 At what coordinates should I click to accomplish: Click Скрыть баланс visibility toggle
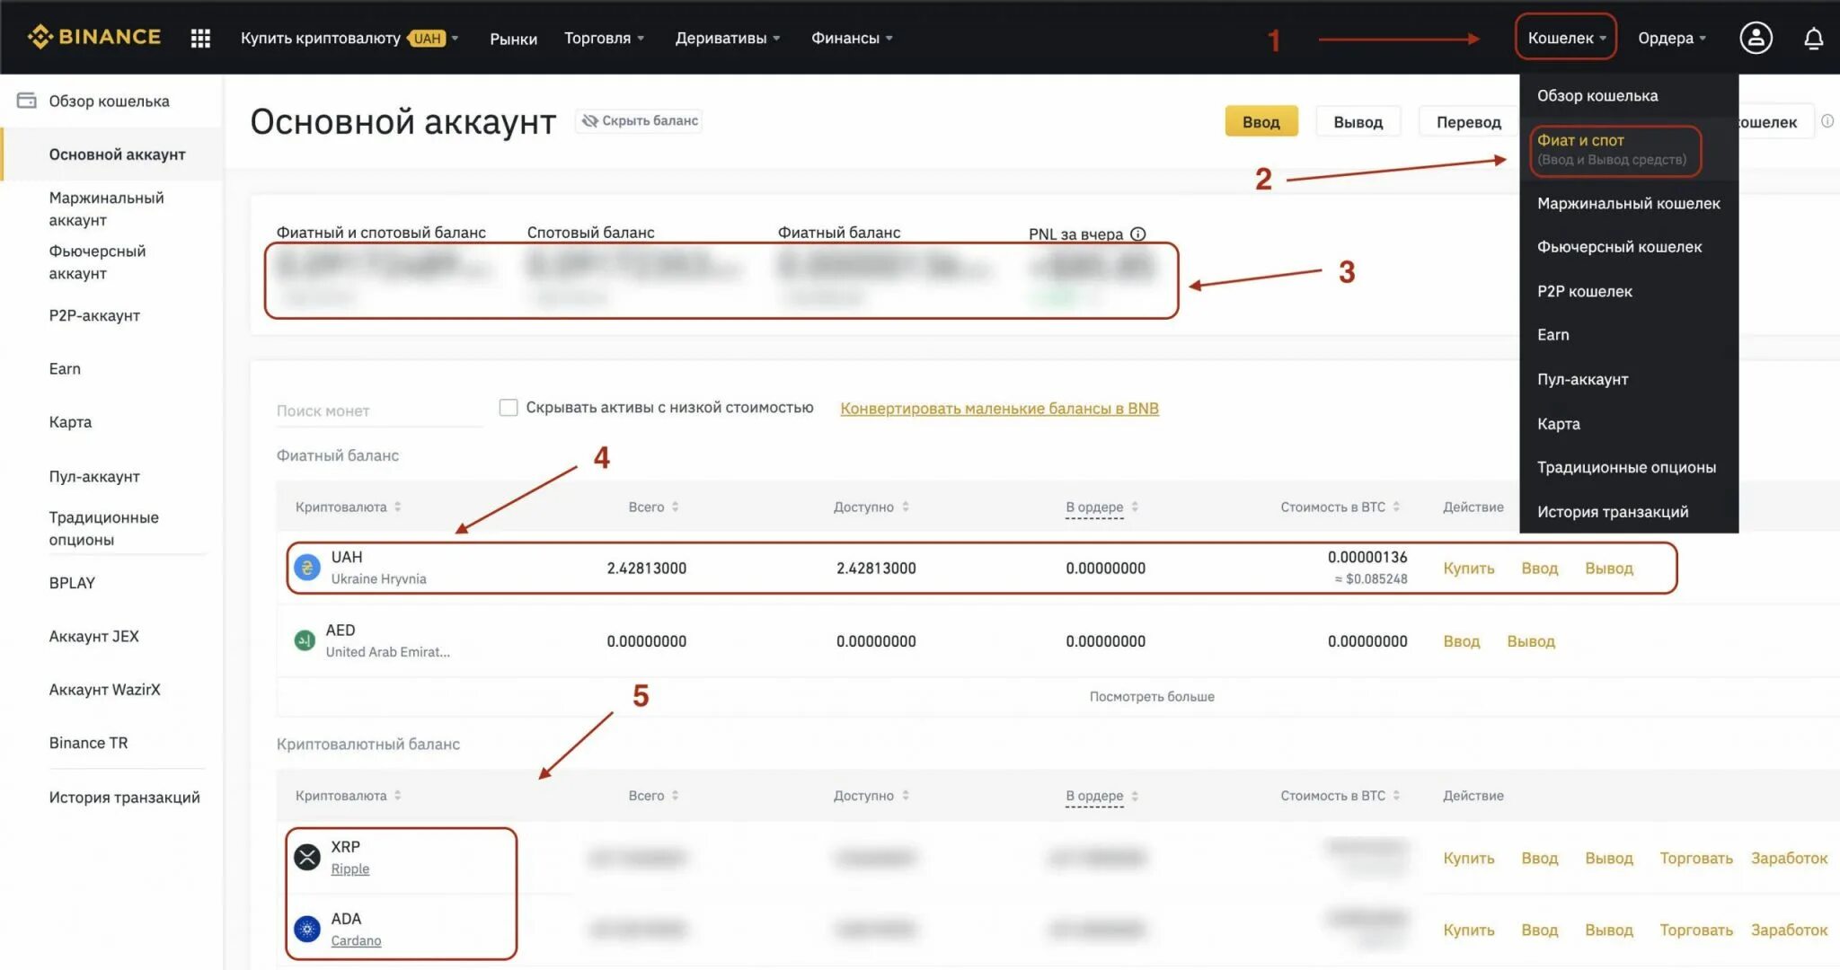[x=638, y=119]
